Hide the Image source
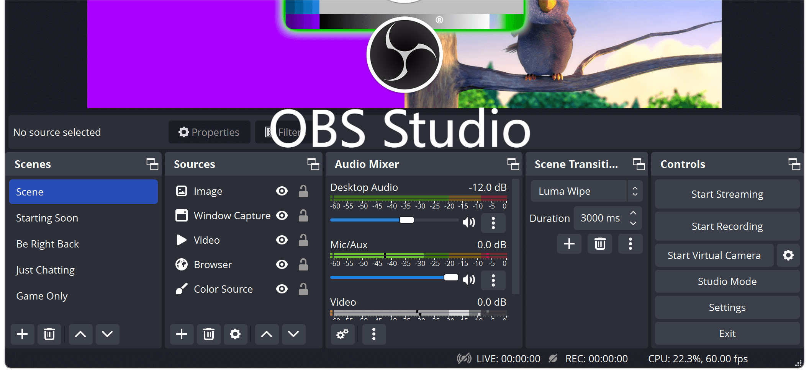This screenshot has width=809, height=373. tap(282, 191)
